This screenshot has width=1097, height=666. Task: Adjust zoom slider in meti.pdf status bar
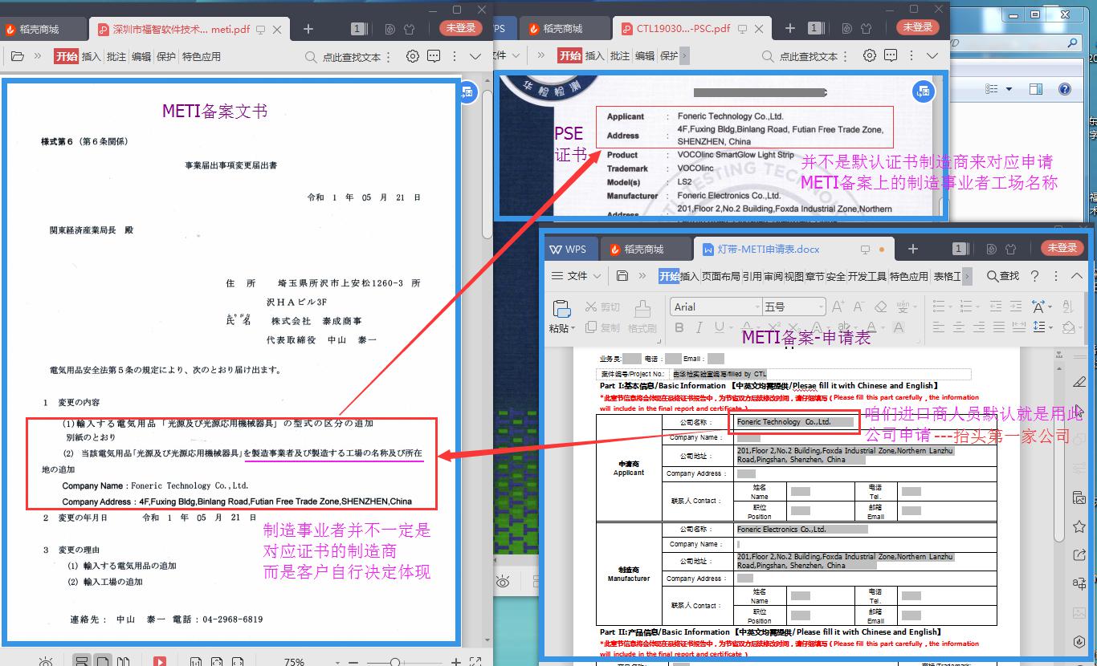click(395, 662)
